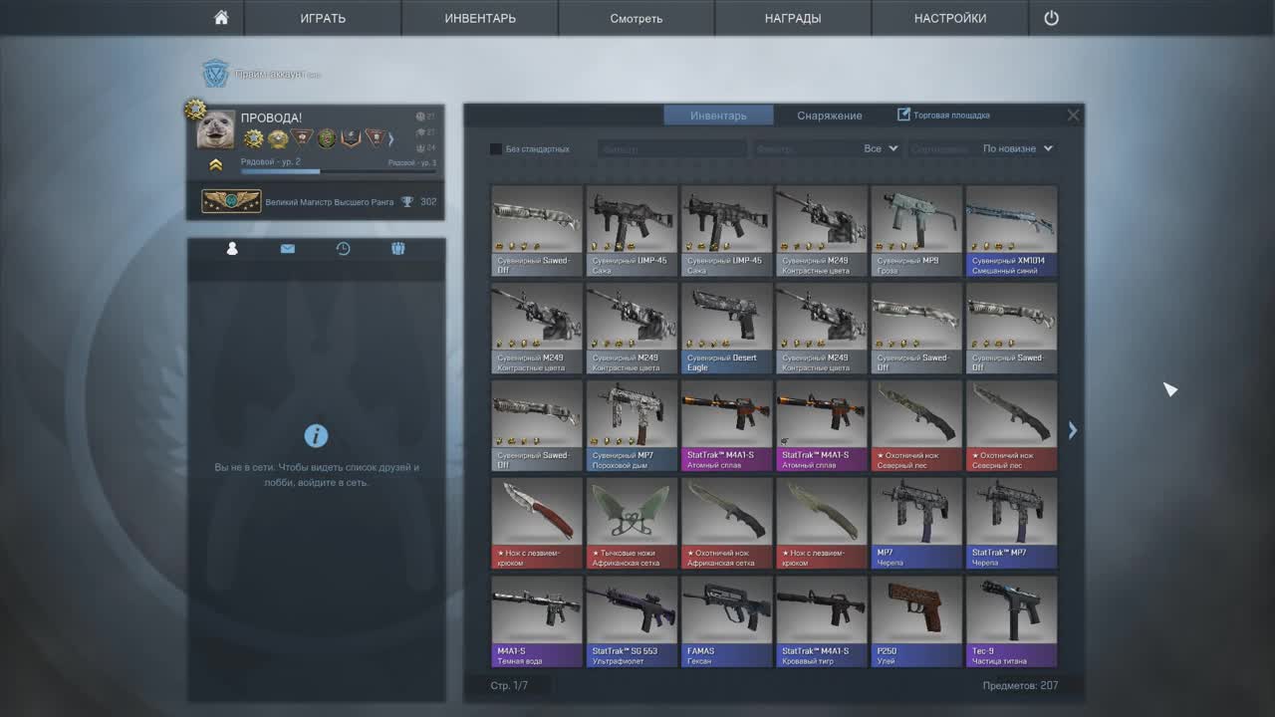Expand the По новизне sort dropdown
The height and width of the screenshot is (717, 1275).
pyautogui.click(x=1017, y=148)
